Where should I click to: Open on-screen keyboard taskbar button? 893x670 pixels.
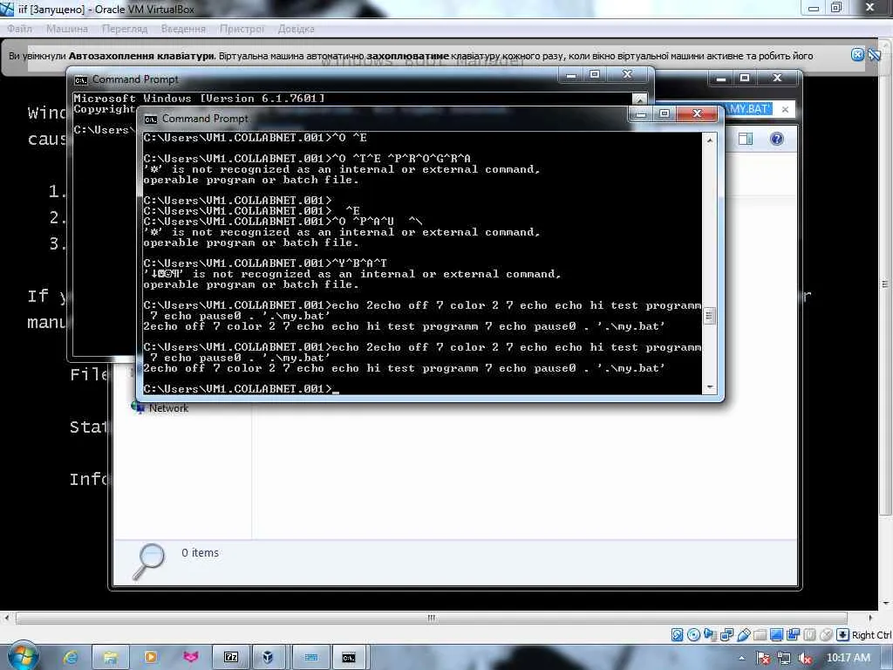click(311, 657)
